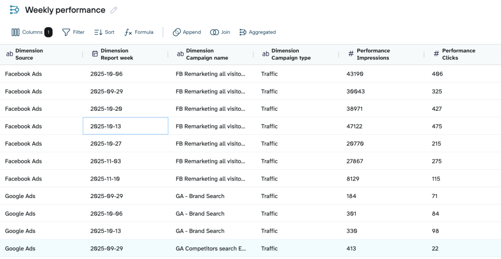The width and height of the screenshot is (501, 259).
Task: Click the Dimension Campaign type column header
Action: tap(292, 54)
